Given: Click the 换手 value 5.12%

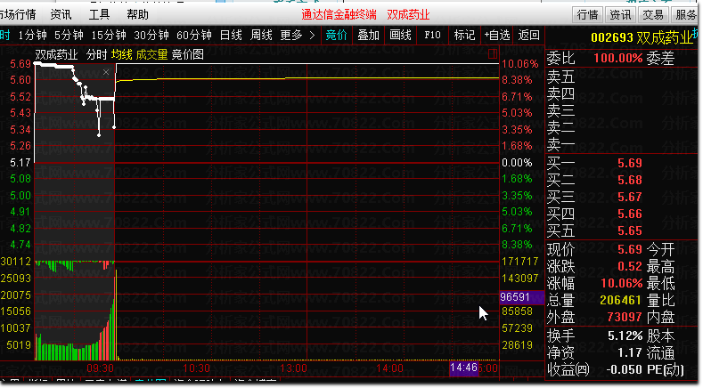Looking at the screenshot, I should [625, 336].
